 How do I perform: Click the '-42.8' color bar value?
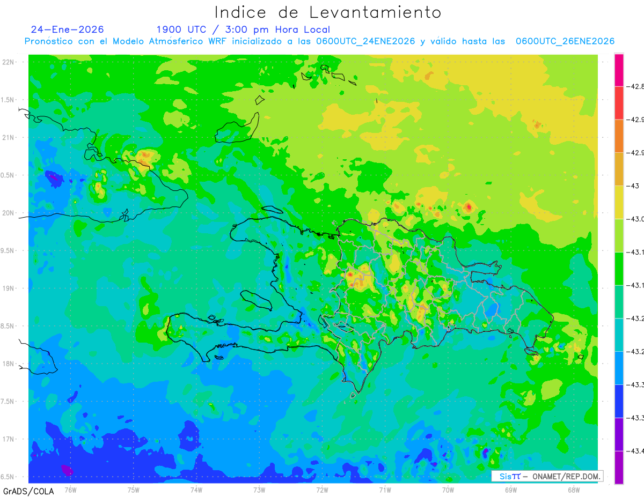(x=636, y=86)
